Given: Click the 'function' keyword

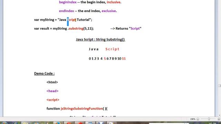Looking at the screenshot, I should [x=53, y=108].
